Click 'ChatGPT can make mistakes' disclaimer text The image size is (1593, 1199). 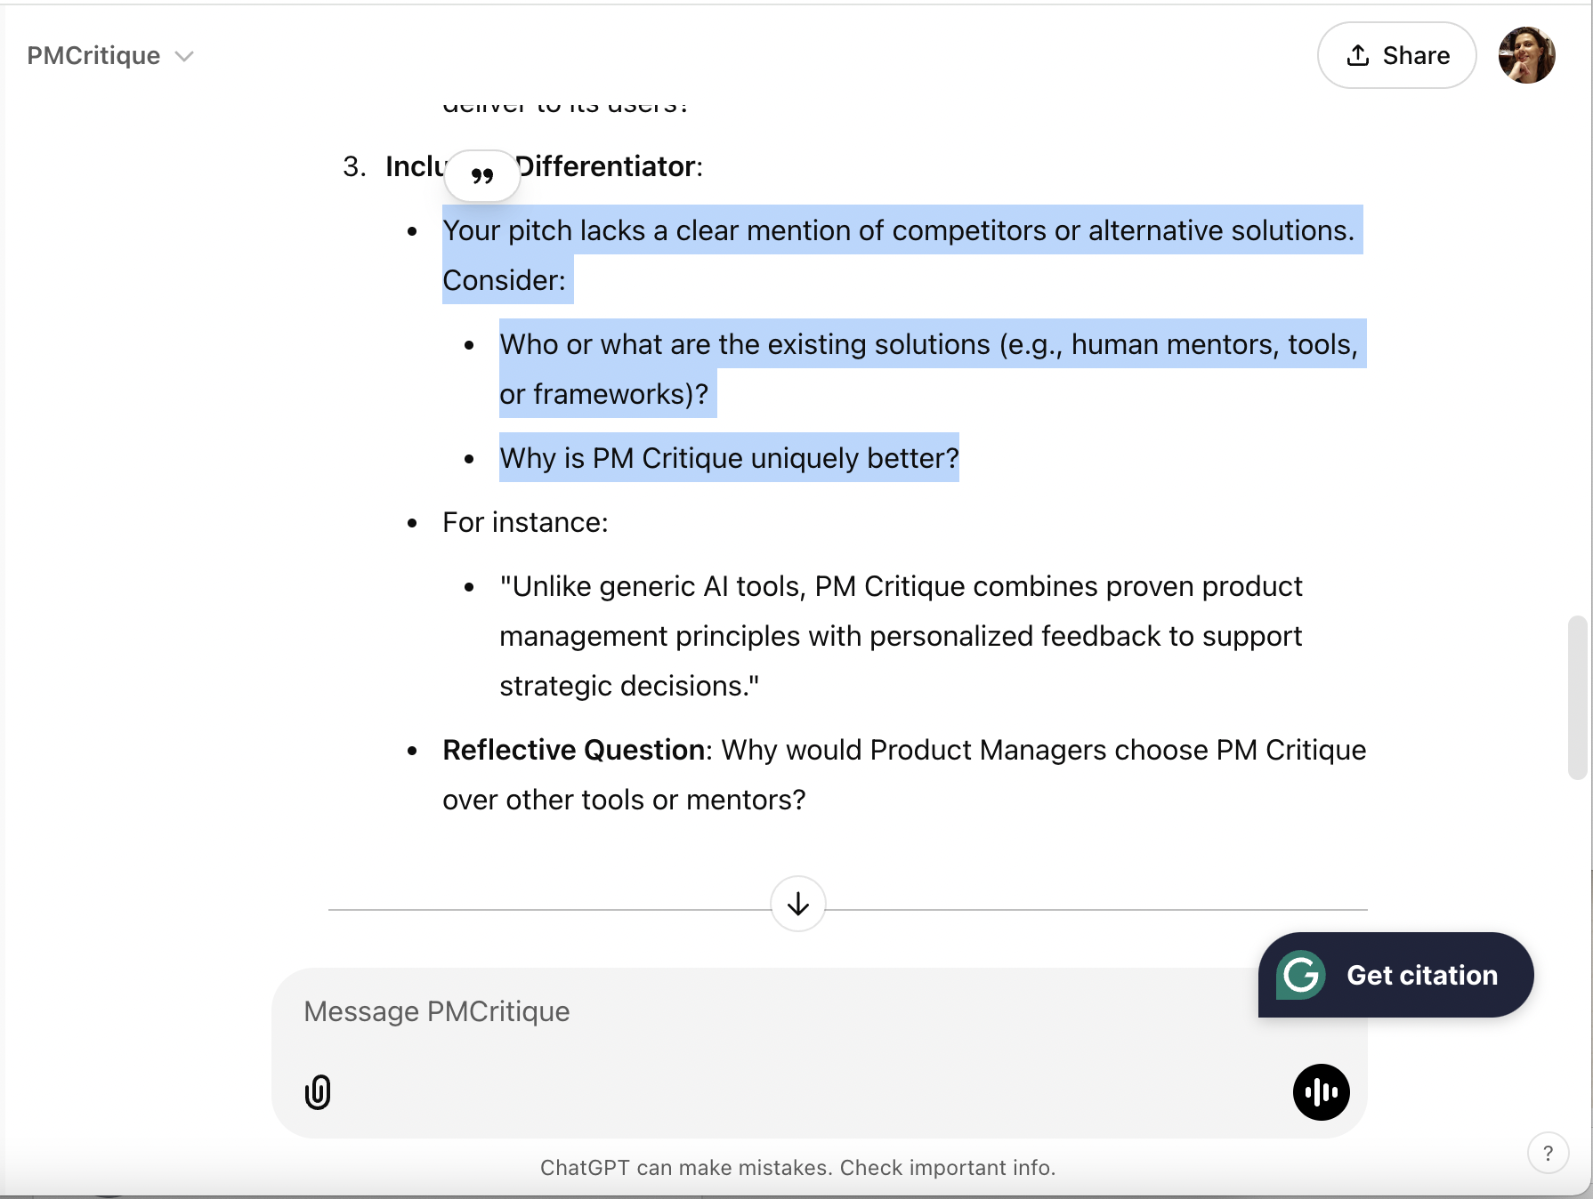[x=797, y=1168]
